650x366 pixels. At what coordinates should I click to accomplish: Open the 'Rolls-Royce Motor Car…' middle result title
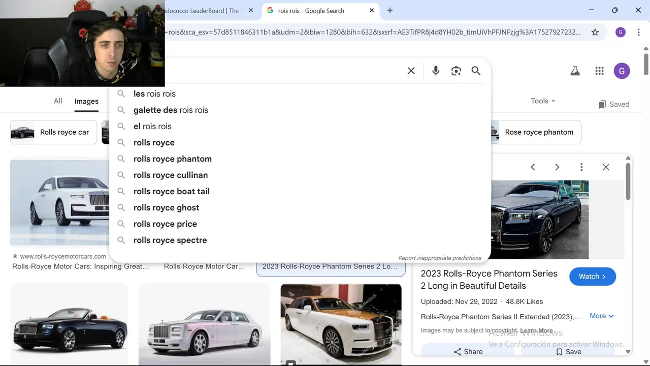pos(205,266)
